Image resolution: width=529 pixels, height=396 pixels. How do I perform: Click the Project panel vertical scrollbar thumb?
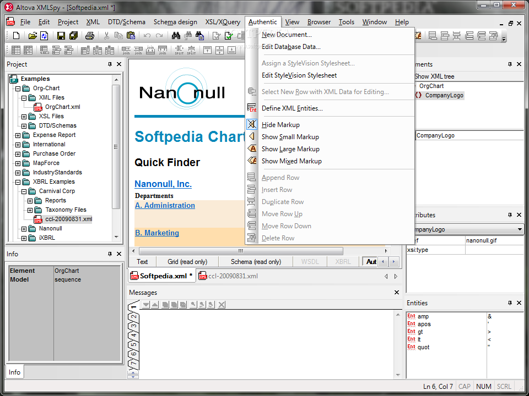[x=116, y=146]
